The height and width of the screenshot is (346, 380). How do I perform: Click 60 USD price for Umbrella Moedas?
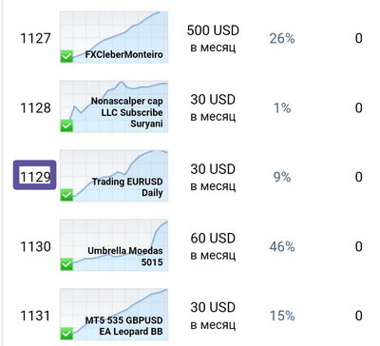click(x=213, y=239)
